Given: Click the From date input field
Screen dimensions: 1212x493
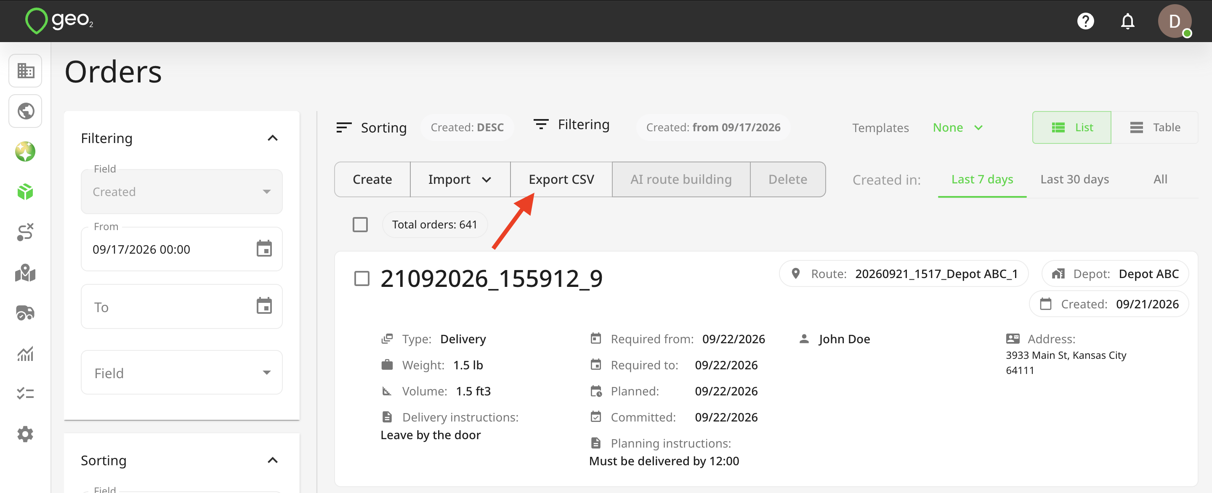Looking at the screenshot, I should 182,249.
